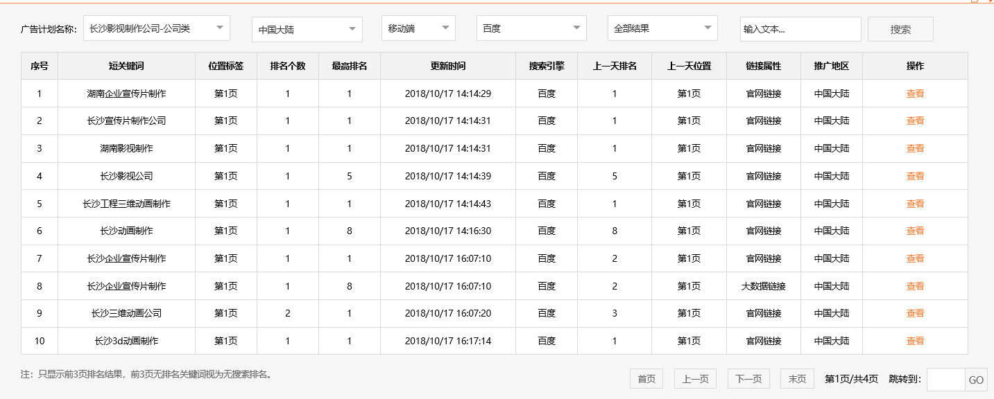Click the 上一天位置 column header
The image size is (994, 399).
(x=689, y=66)
